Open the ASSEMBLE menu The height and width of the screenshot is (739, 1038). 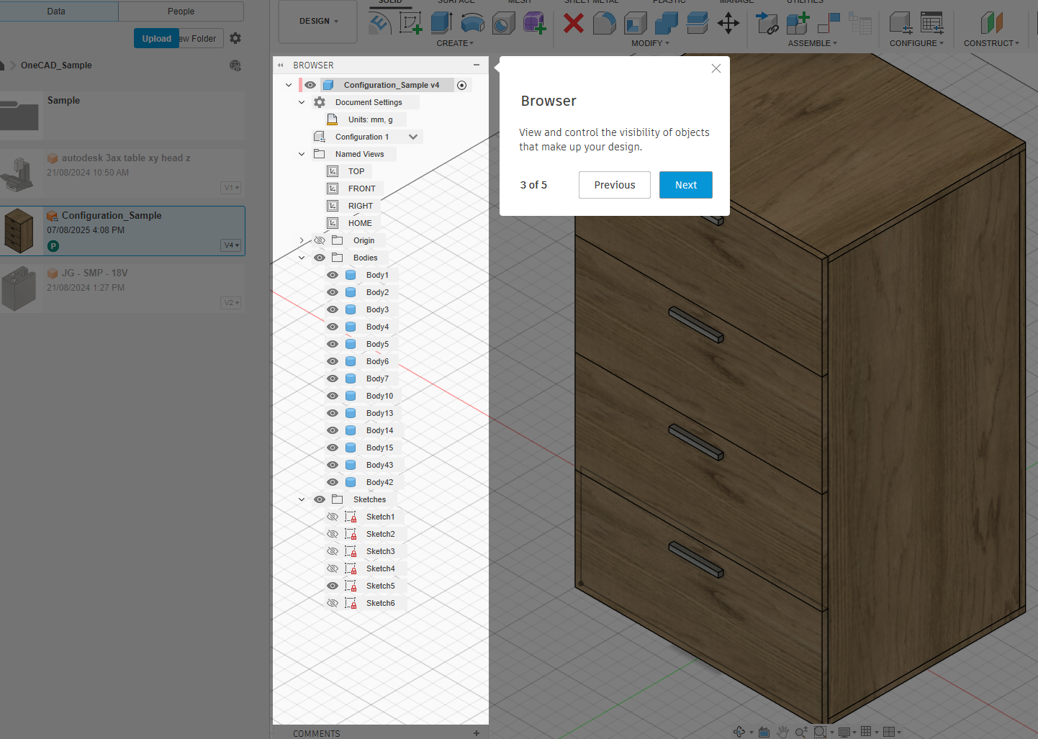click(x=812, y=43)
